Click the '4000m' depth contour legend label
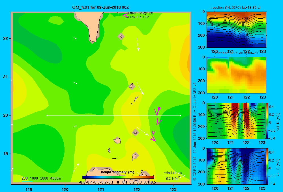Image resolution: width=283 pixels, height=192 pixels. [x=55, y=178]
